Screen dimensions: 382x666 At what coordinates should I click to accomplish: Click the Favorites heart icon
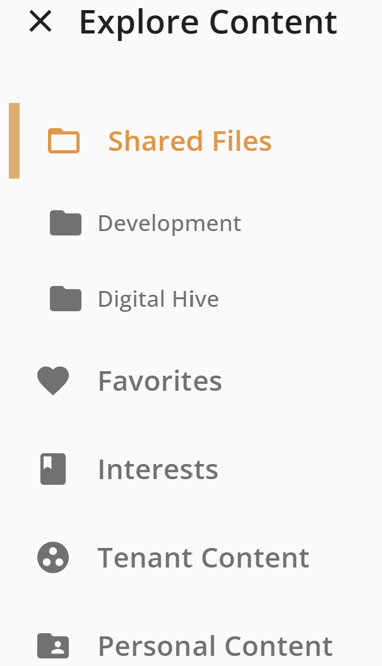(53, 381)
